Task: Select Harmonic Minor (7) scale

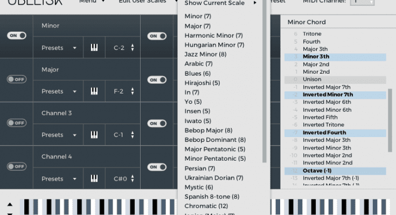Action: tap(213, 35)
